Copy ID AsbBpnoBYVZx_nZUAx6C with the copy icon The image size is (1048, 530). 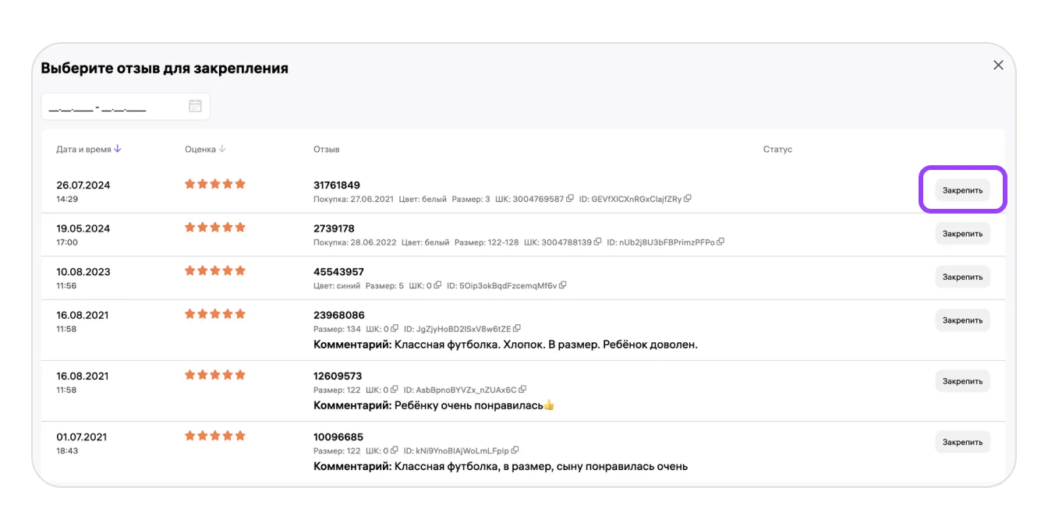coord(522,390)
